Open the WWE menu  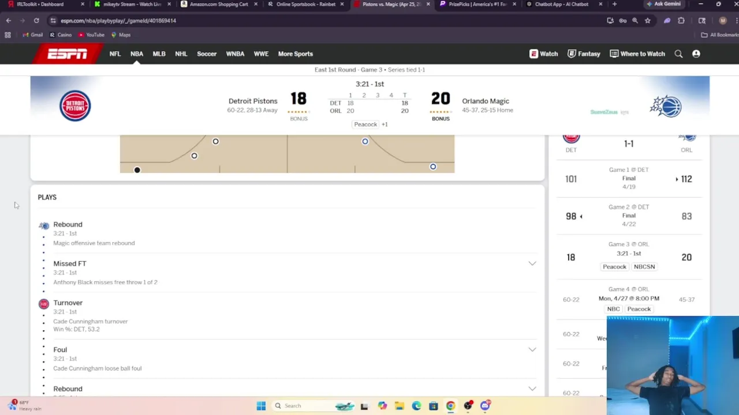pos(261,54)
